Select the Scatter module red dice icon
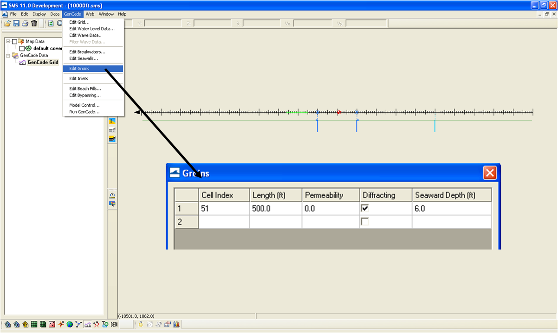Image resolution: width=558 pixels, height=333 pixels. point(52,325)
